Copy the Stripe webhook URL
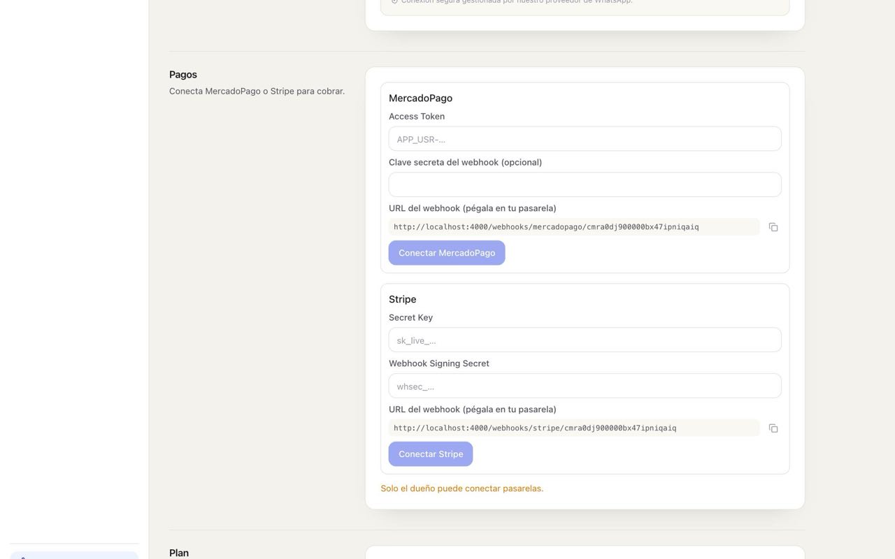 (773, 428)
